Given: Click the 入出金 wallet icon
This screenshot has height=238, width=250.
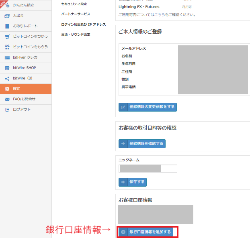Looking at the screenshot, I should [7, 16].
